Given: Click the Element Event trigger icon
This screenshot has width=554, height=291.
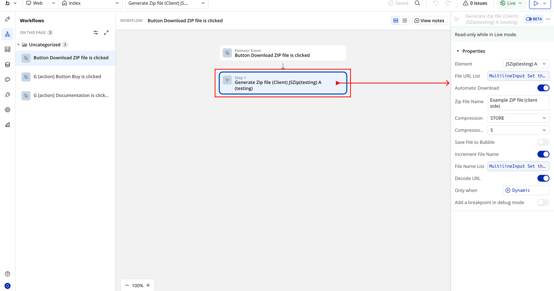Looking at the screenshot, I should [x=227, y=53].
